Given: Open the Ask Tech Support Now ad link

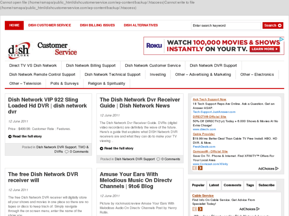Looking at the screenshot, I should [x=209, y=99].
